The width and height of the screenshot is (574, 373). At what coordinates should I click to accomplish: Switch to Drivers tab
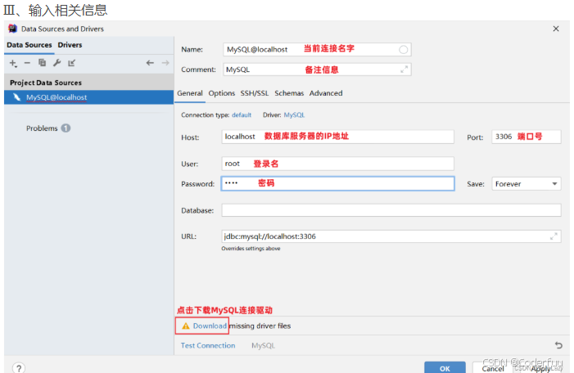(x=70, y=45)
